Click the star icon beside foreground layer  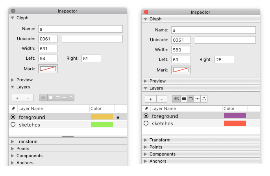[x=118, y=117]
